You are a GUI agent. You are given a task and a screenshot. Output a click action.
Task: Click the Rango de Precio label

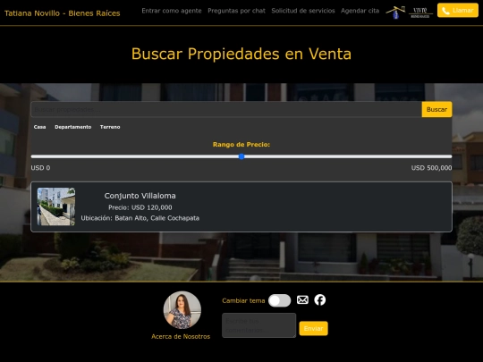pyautogui.click(x=241, y=145)
